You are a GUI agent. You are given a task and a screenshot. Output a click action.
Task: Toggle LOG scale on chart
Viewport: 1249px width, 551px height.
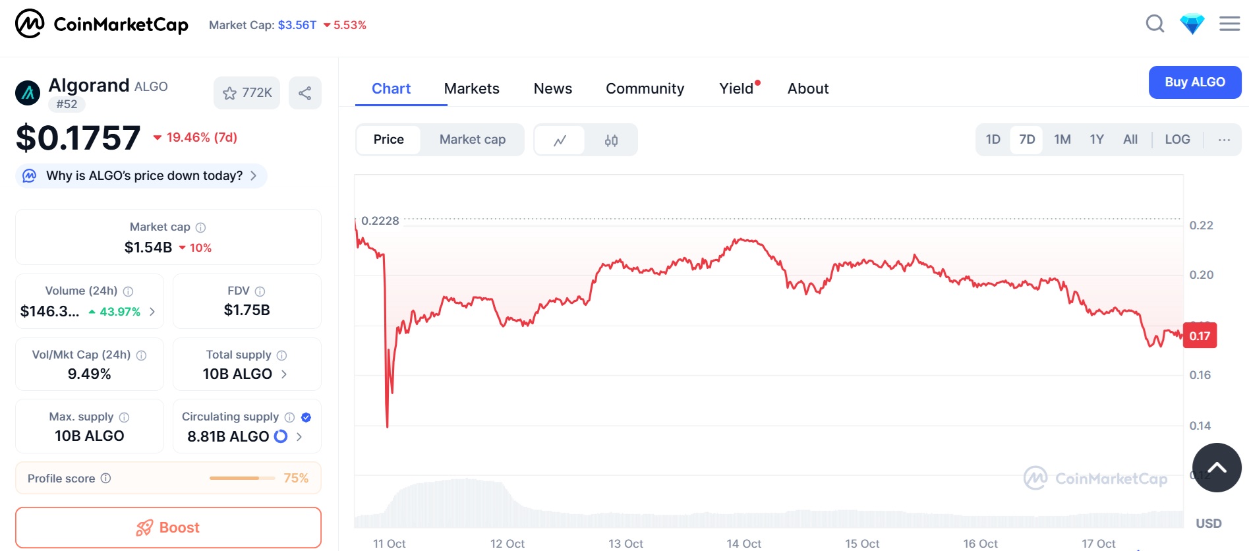click(x=1177, y=140)
